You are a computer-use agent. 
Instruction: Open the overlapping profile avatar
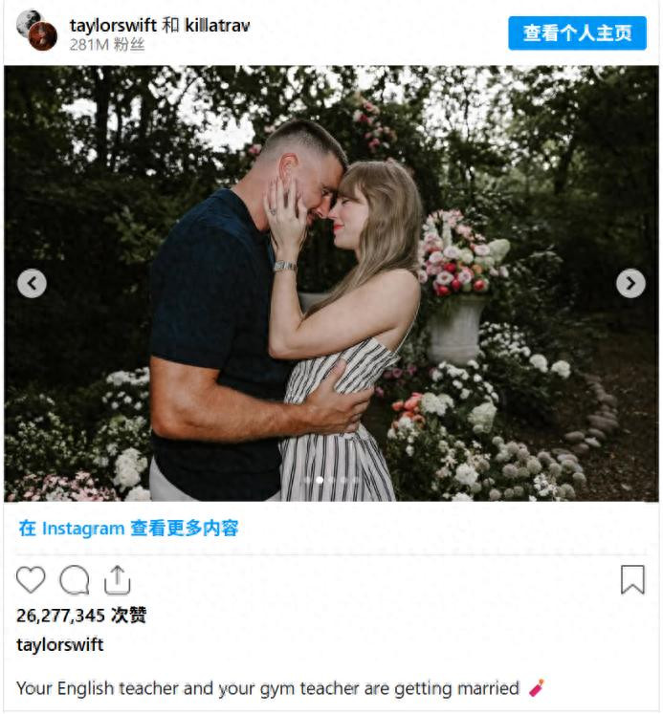pos(37,30)
